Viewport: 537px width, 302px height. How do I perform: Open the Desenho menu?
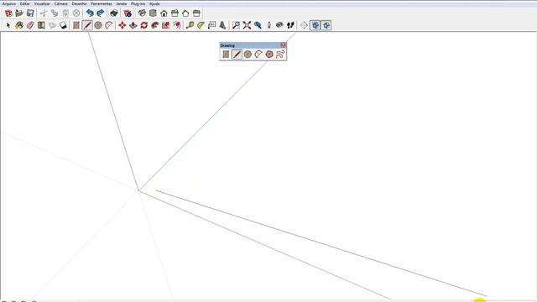point(79,3)
